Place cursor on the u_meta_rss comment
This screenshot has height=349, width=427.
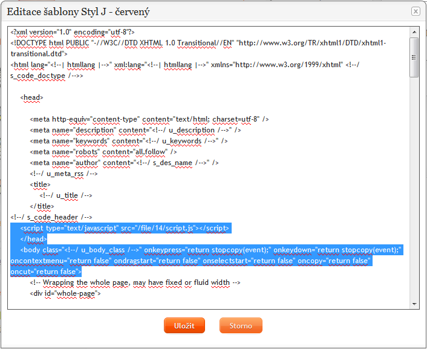pos(64,174)
